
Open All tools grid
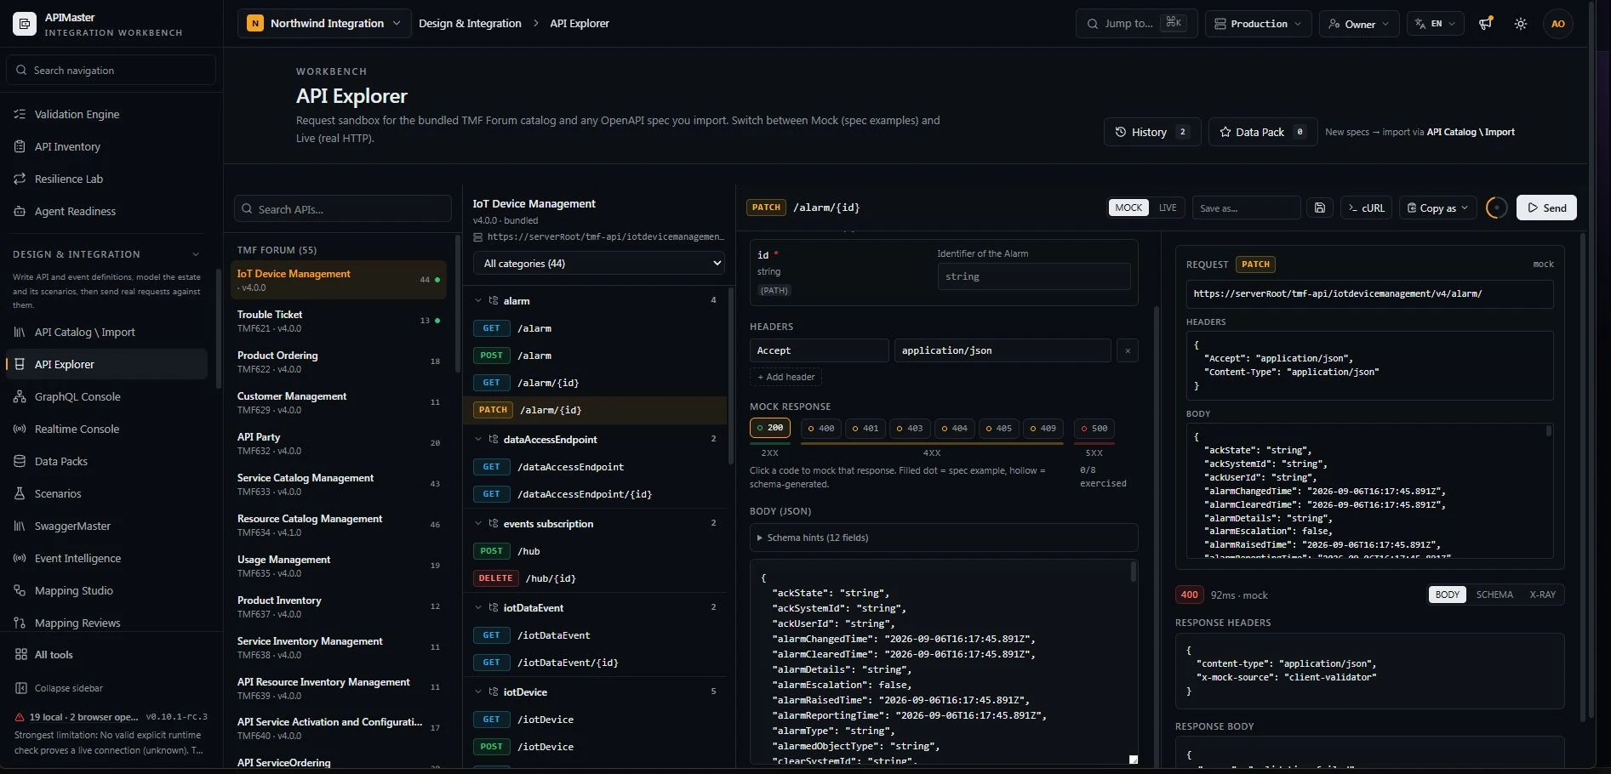[x=54, y=655]
